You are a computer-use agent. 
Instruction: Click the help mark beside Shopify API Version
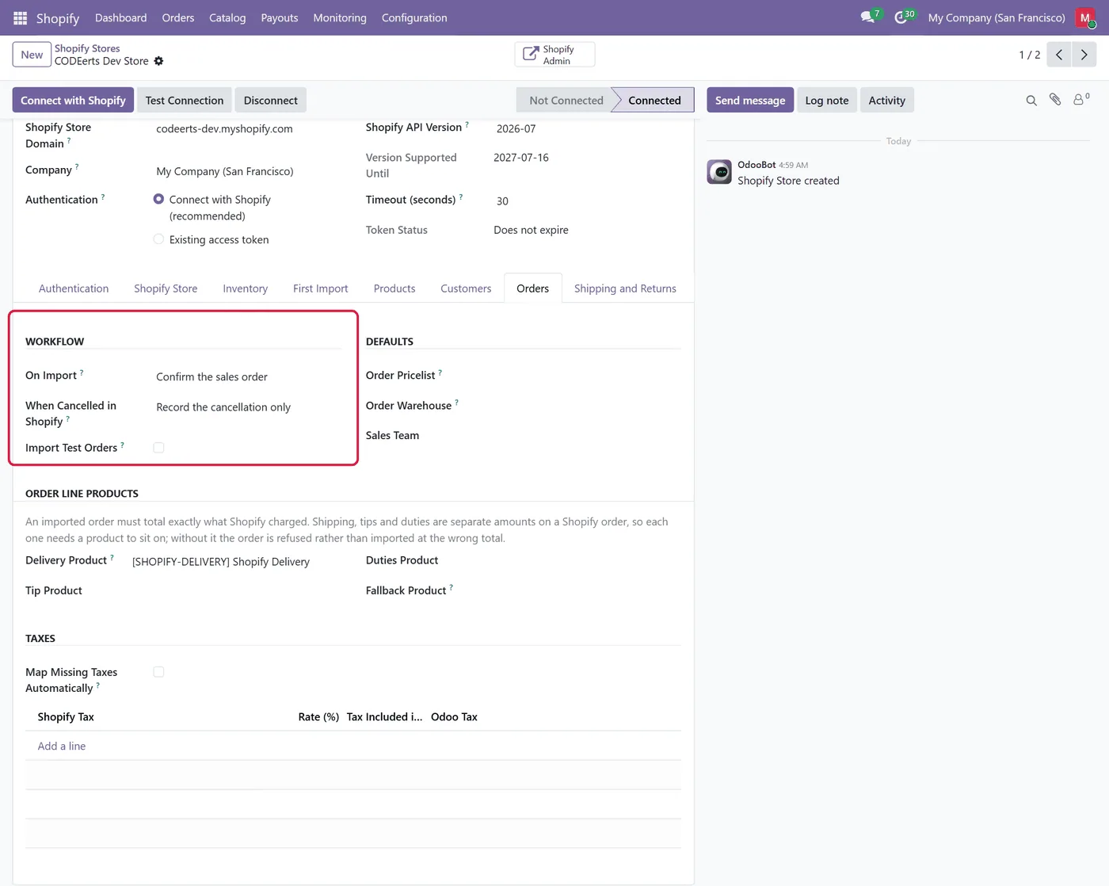click(x=467, y=124)
